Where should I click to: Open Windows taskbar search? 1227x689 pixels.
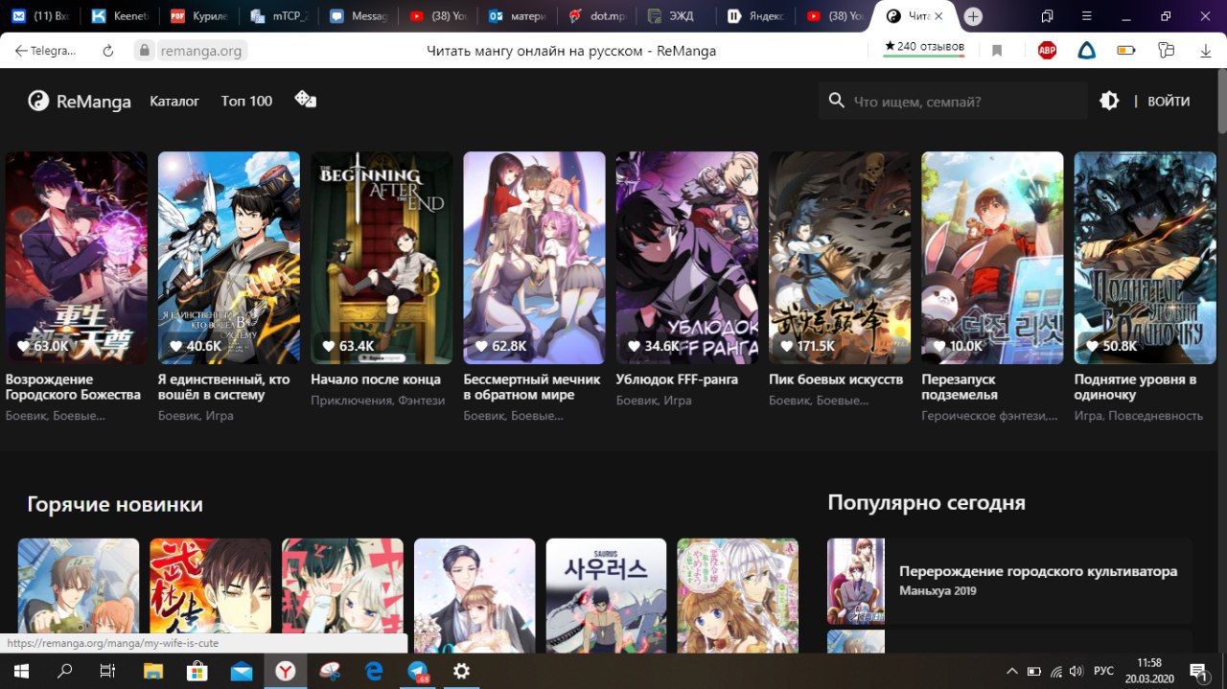[x=65, y=671]
